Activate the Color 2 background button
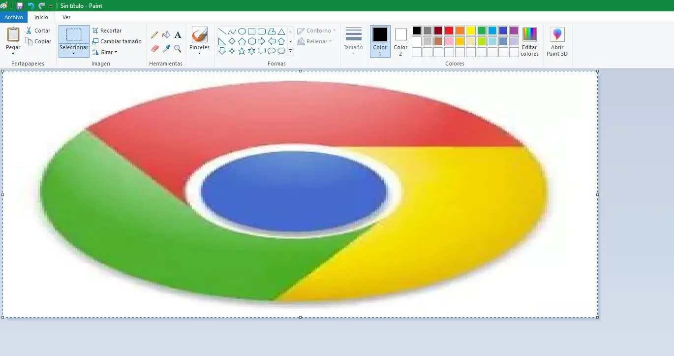Screen dimensions: 674x356 400,41
